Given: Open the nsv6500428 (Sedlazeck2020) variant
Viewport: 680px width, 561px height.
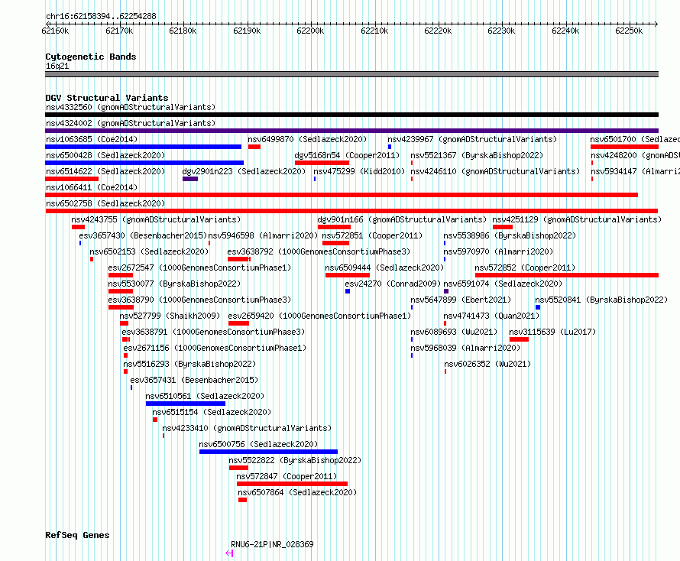Looking at the screenshot, I should pos(105,155).
